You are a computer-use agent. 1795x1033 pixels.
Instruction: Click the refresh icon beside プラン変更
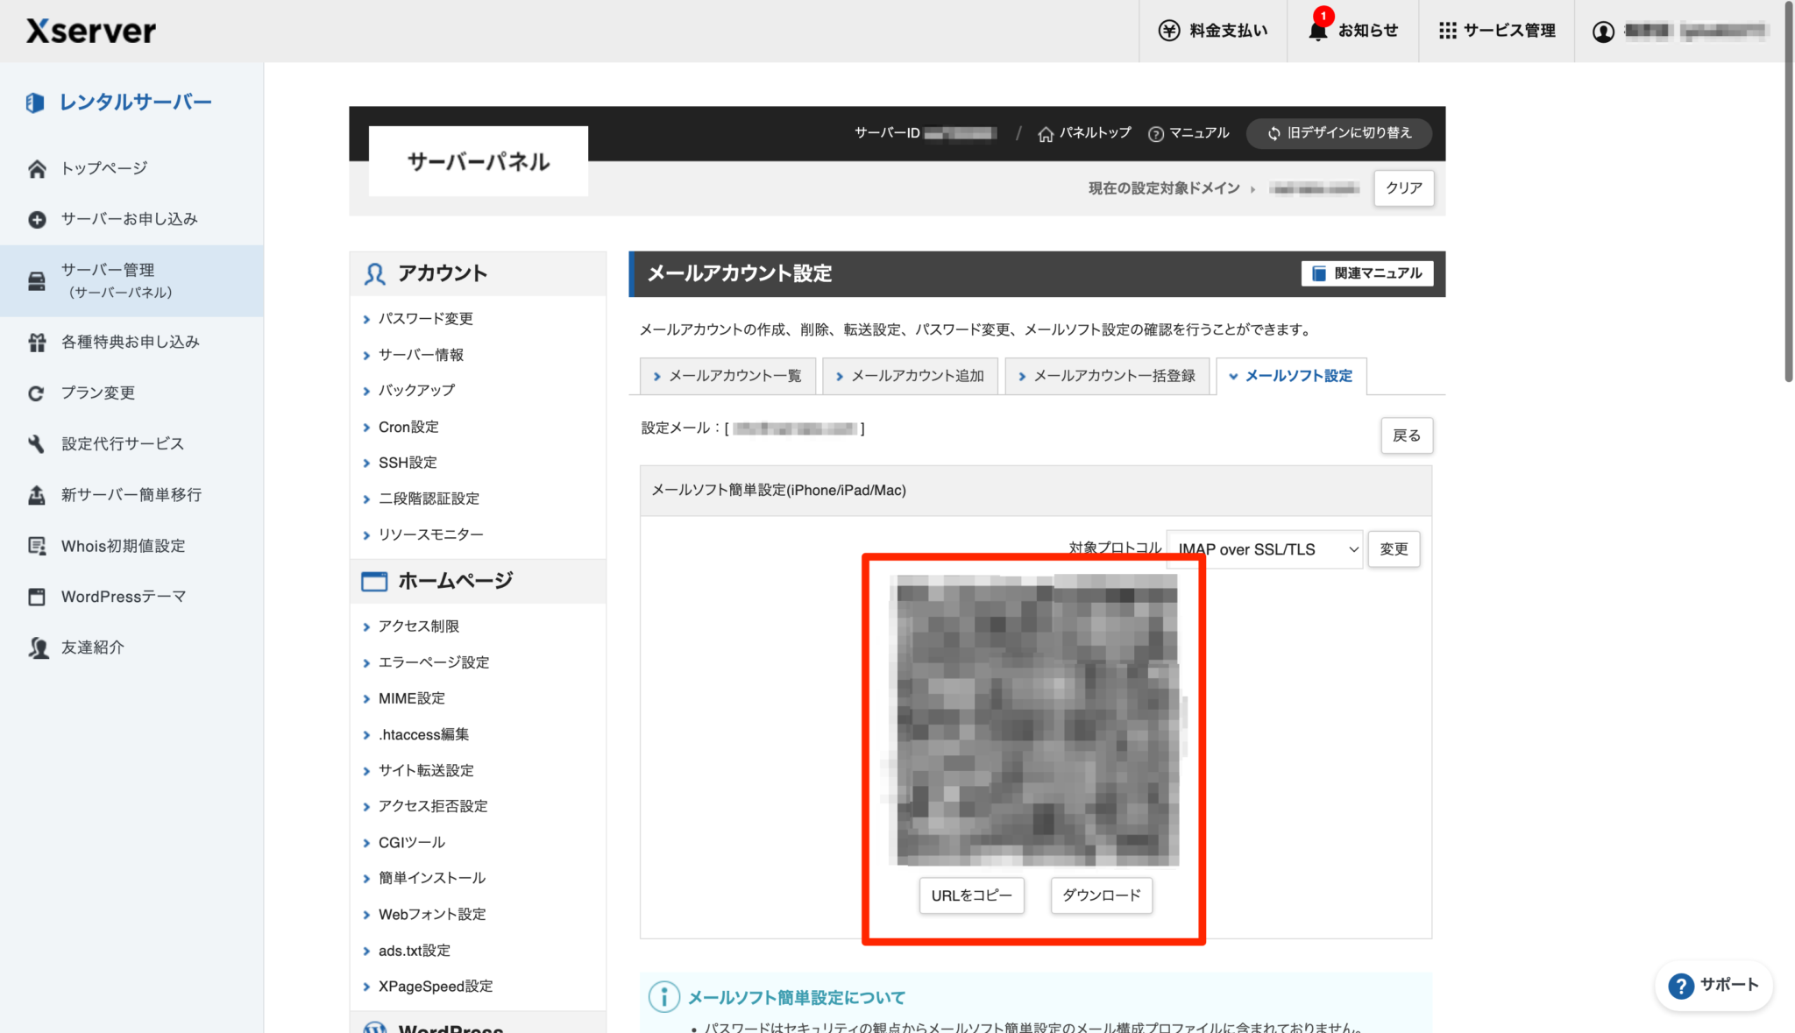(x=37, y=393)
